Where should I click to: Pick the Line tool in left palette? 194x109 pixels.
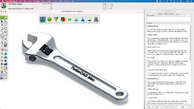click(x=6, y=25)
